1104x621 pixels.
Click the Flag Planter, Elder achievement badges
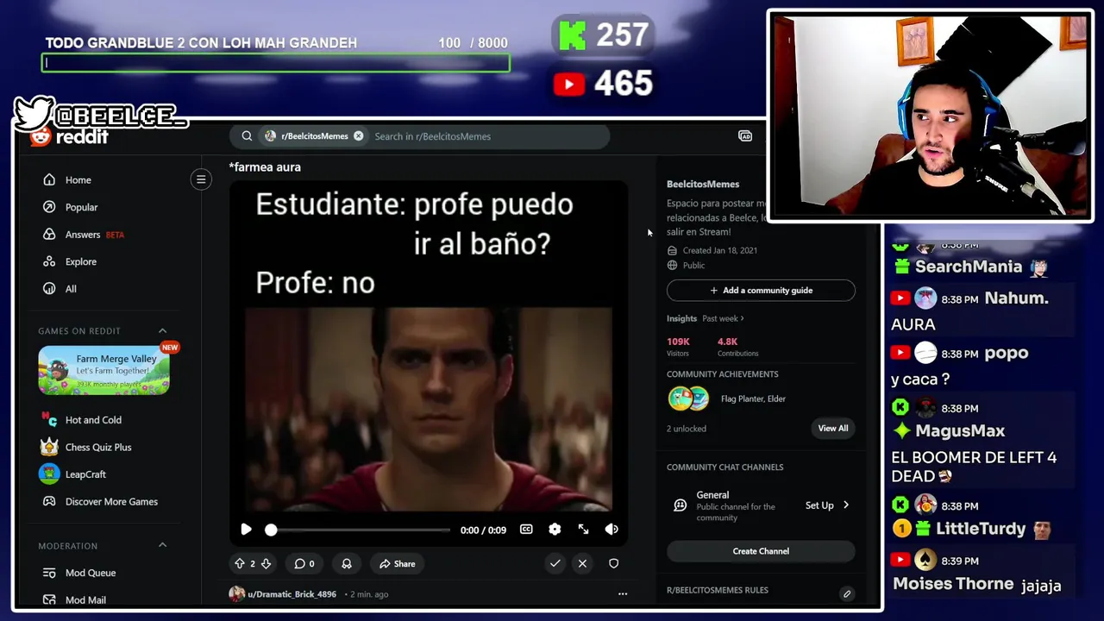(x=688, y=398)
